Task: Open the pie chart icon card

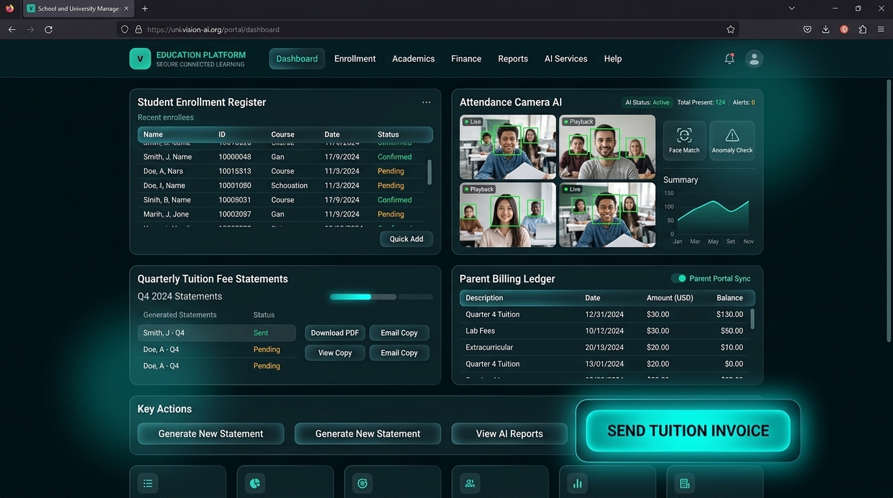Action: pos(255,483)
